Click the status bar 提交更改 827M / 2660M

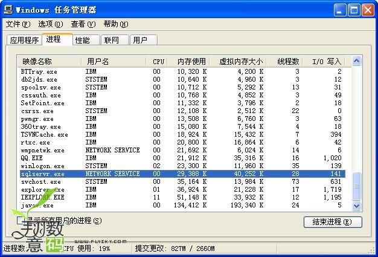(175, 249)
